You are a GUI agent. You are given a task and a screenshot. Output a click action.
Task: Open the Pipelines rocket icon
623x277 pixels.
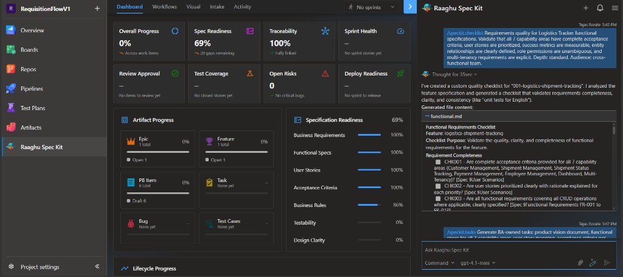click(11, 89)
